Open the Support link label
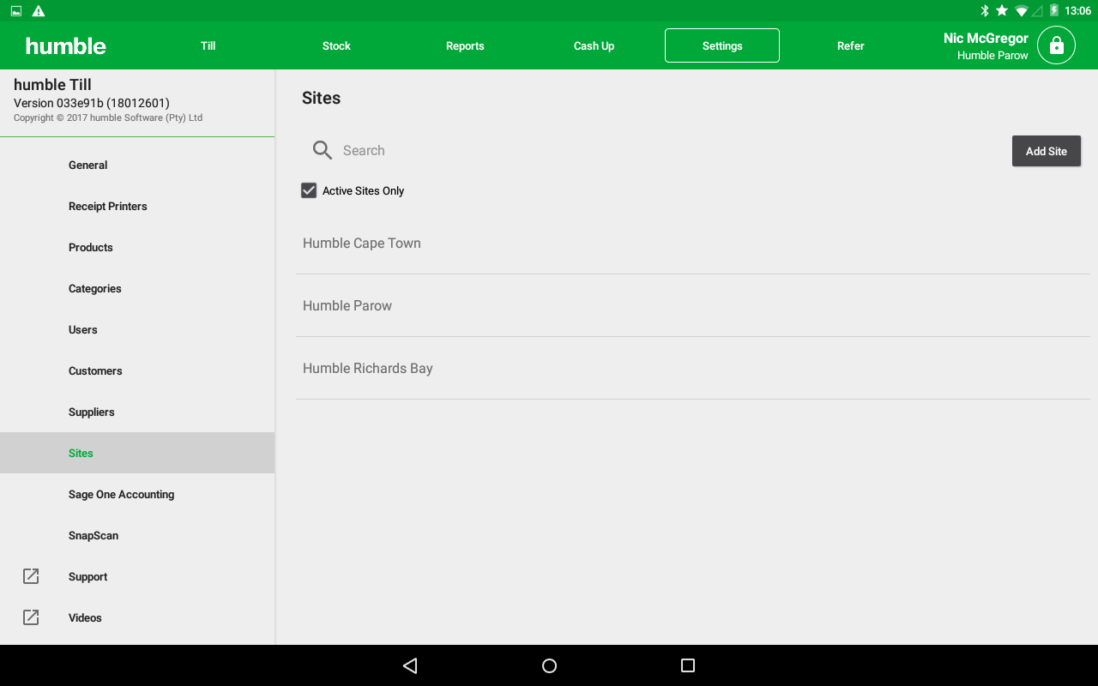The image size is (1098, 686). 87,576
